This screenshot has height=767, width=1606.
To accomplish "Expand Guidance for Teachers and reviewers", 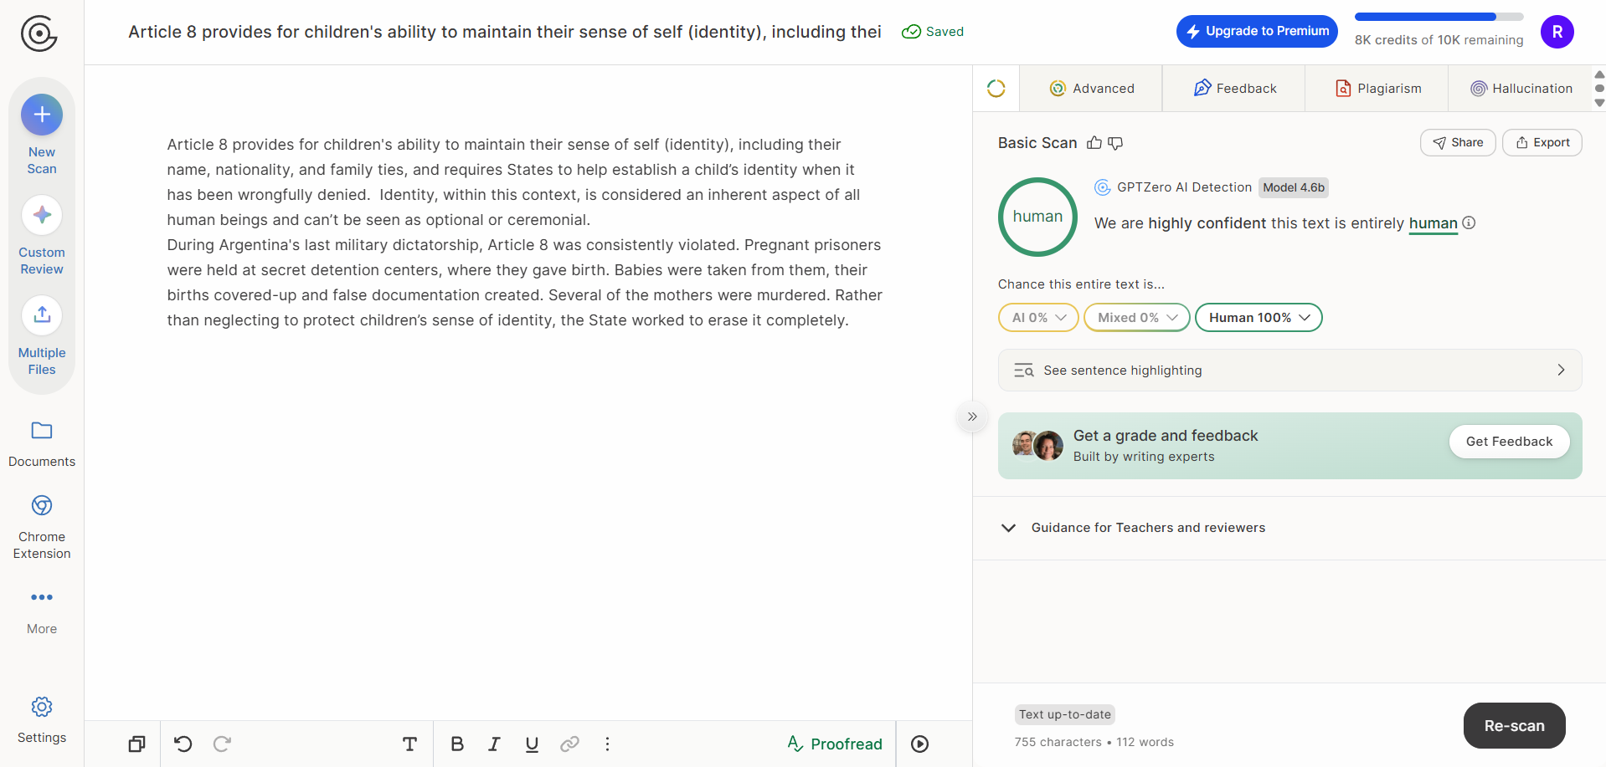I will 1289,528.
